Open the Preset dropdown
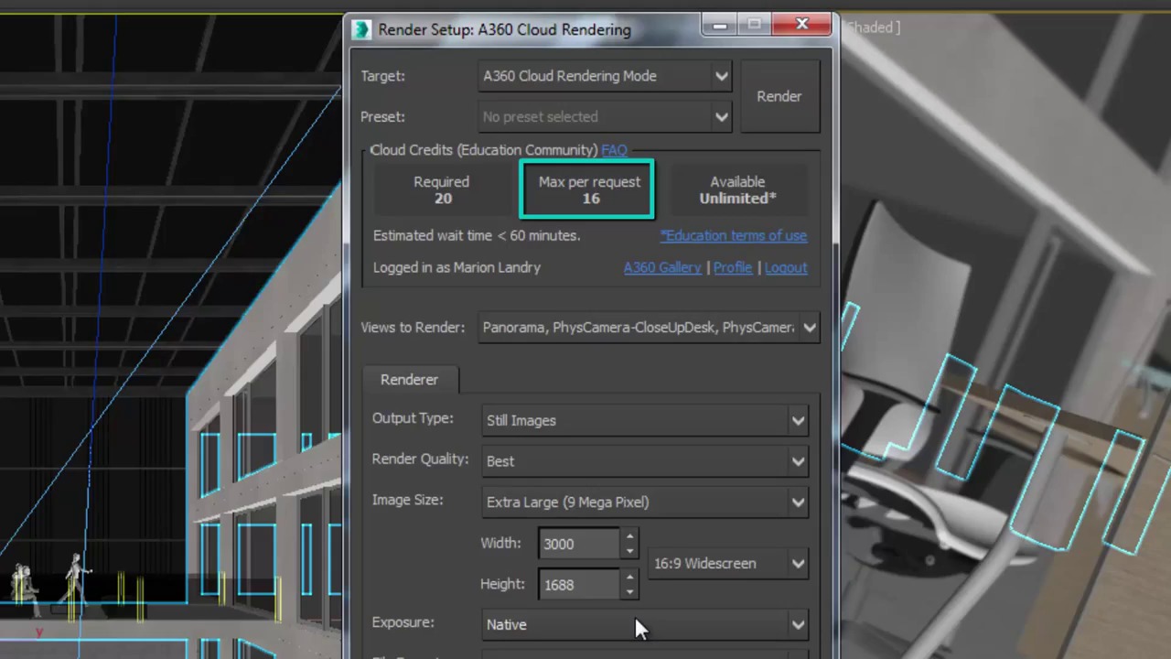 point(605,116)
